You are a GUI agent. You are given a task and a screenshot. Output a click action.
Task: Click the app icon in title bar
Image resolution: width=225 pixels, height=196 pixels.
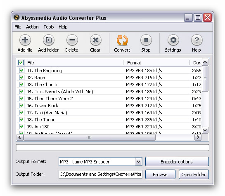click(17, 17)
